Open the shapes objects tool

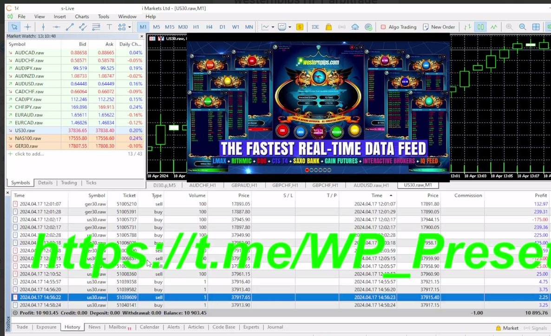(122, 27)
